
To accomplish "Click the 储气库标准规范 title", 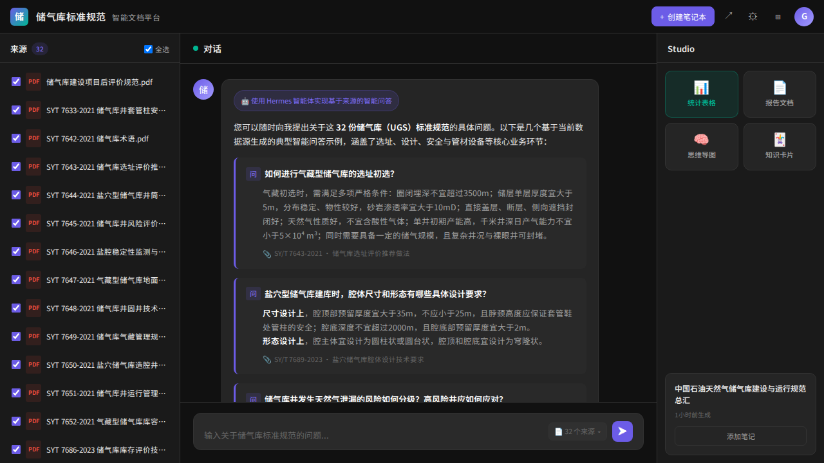I will (71, 17).
